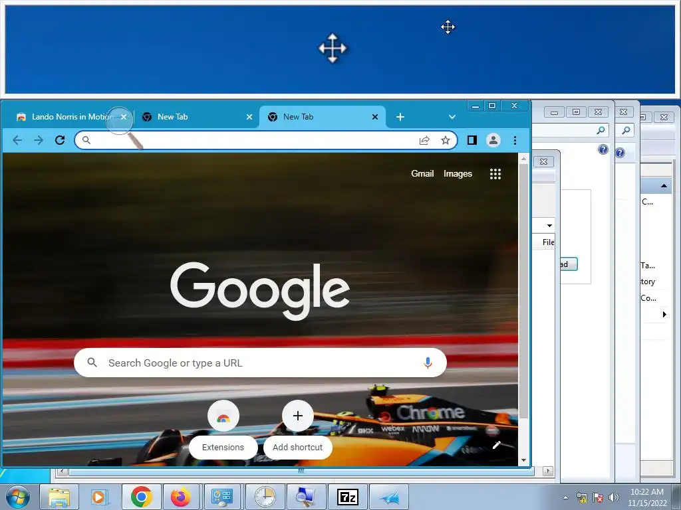Click the help icon in the background window
Screen dimensions: 681x510
coord(603,150)
